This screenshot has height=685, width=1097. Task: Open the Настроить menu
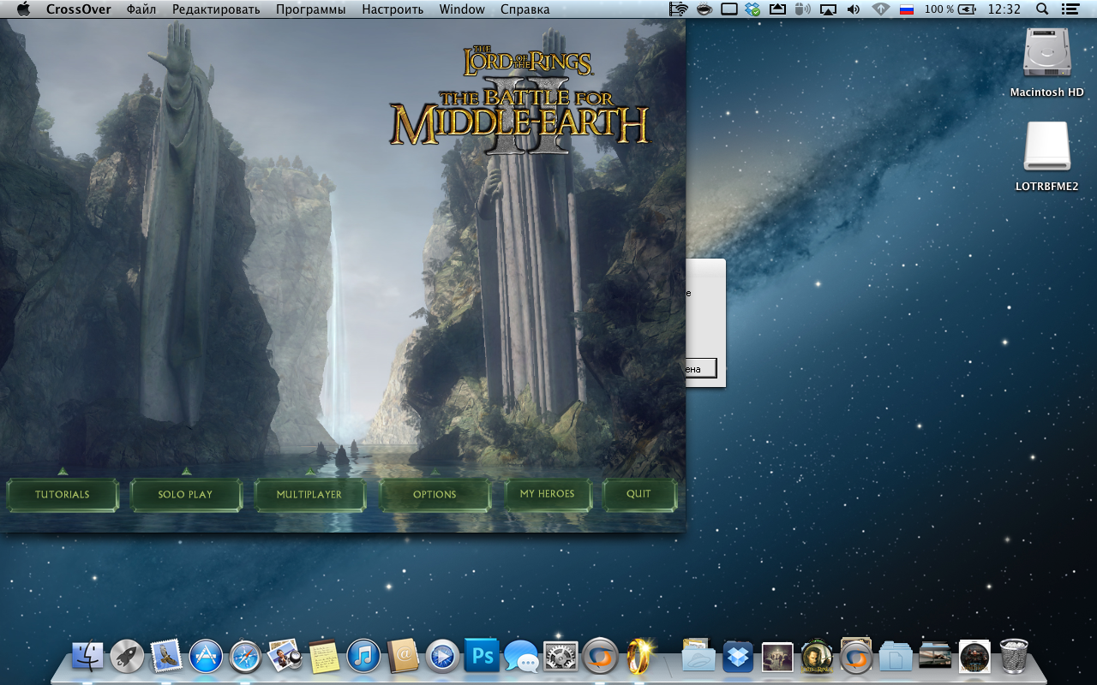click(x=393, y=9)
